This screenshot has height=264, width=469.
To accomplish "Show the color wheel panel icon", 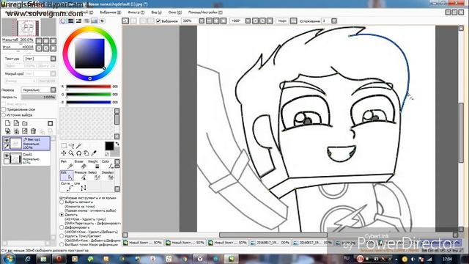I will 63,21.
